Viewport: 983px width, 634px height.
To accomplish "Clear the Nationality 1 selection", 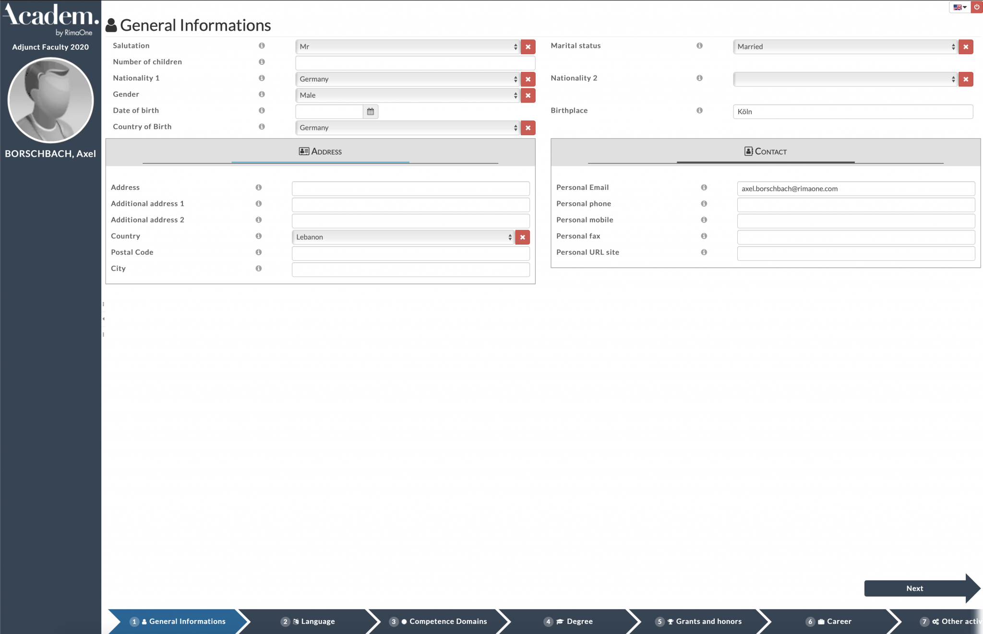I will tap(528, 79).
